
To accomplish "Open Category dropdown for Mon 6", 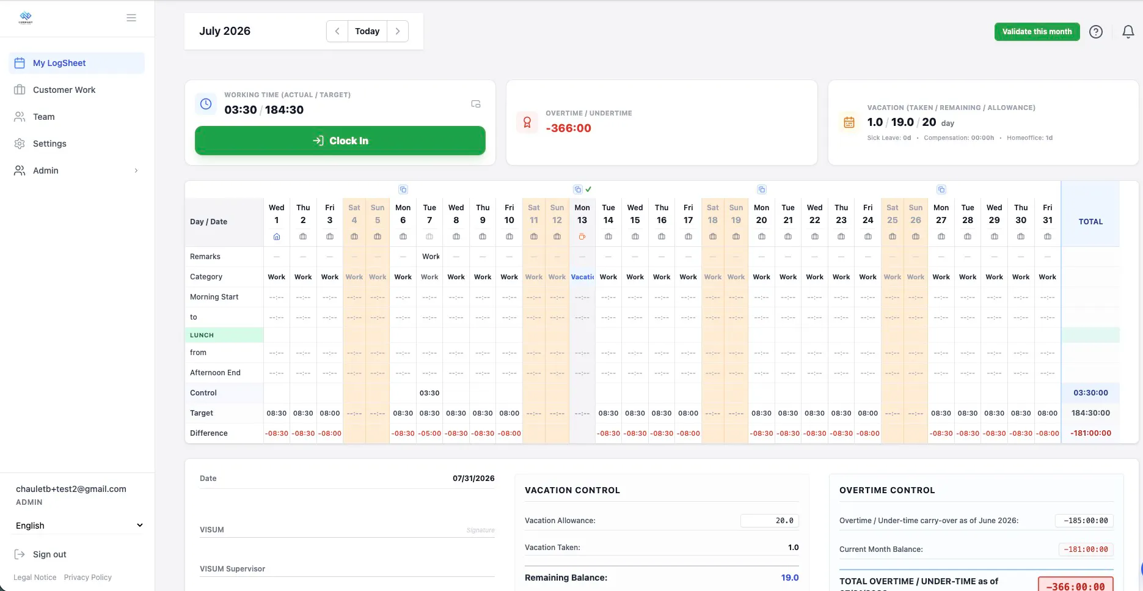I will 403,277.
